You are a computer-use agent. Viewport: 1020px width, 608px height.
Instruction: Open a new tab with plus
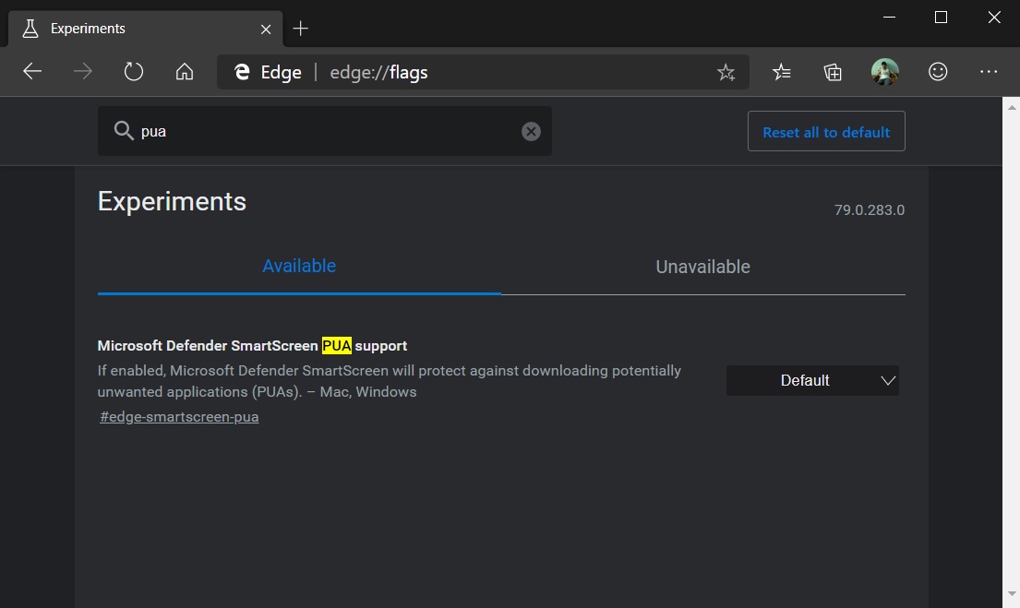click(x=301, y=29)
